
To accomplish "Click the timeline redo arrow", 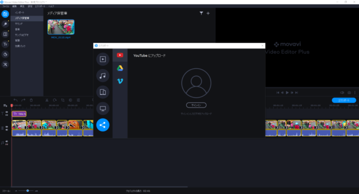I will pyautogui.click(x=23, y=100).
